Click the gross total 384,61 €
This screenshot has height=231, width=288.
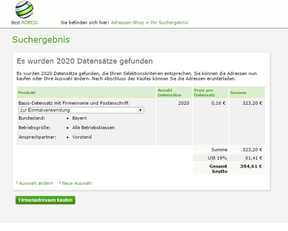251,166
